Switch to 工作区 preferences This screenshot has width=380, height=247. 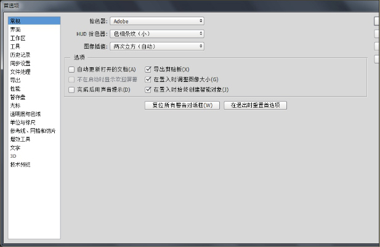[17, 38]
